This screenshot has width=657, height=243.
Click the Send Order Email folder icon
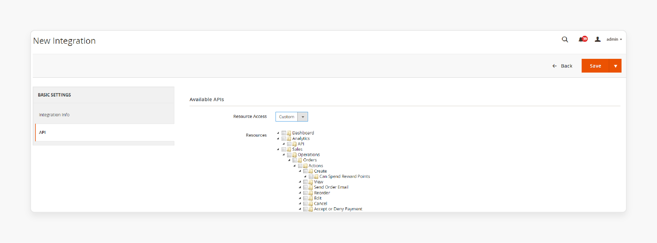311,187
